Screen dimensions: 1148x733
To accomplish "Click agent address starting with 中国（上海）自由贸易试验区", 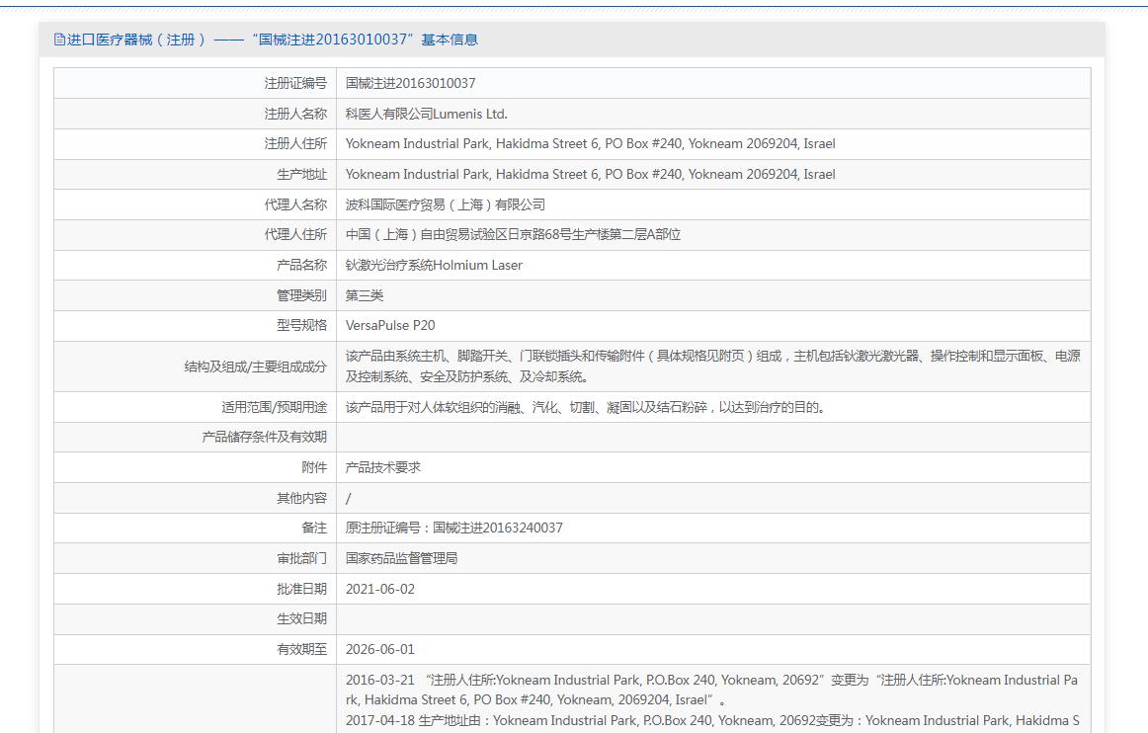I will click(513, 235).
